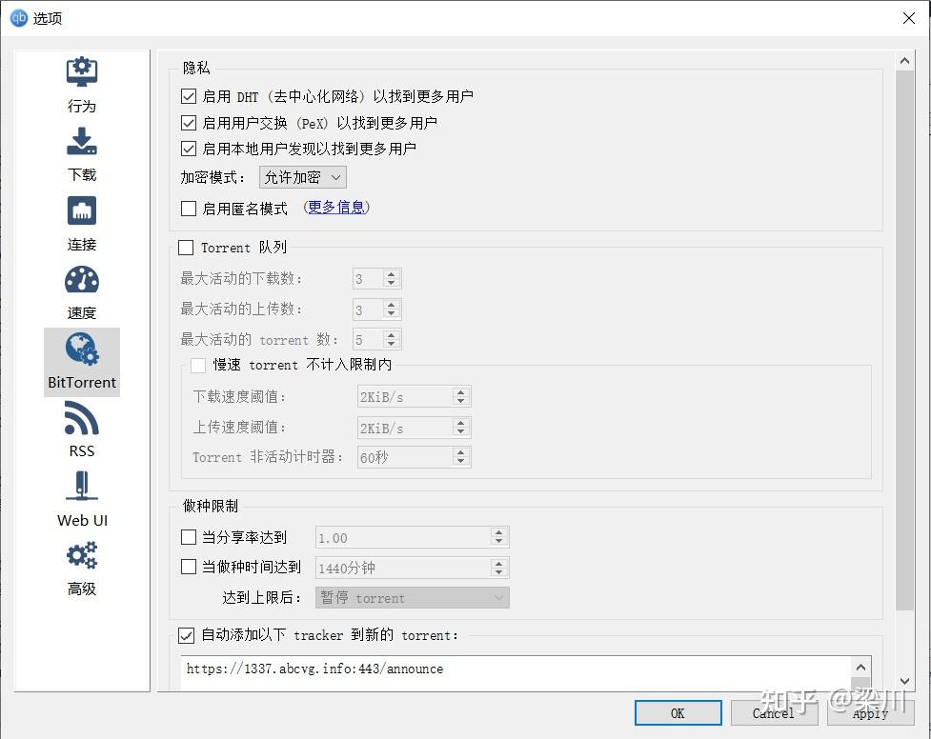931x739 pixels.
Task: Select the 速度 (Speed) gauge icon
Action: coord(81,279)
